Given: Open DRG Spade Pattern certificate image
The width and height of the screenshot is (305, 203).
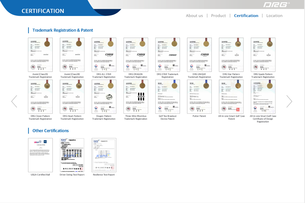Looking at the screenshot, I should point(263,55).
